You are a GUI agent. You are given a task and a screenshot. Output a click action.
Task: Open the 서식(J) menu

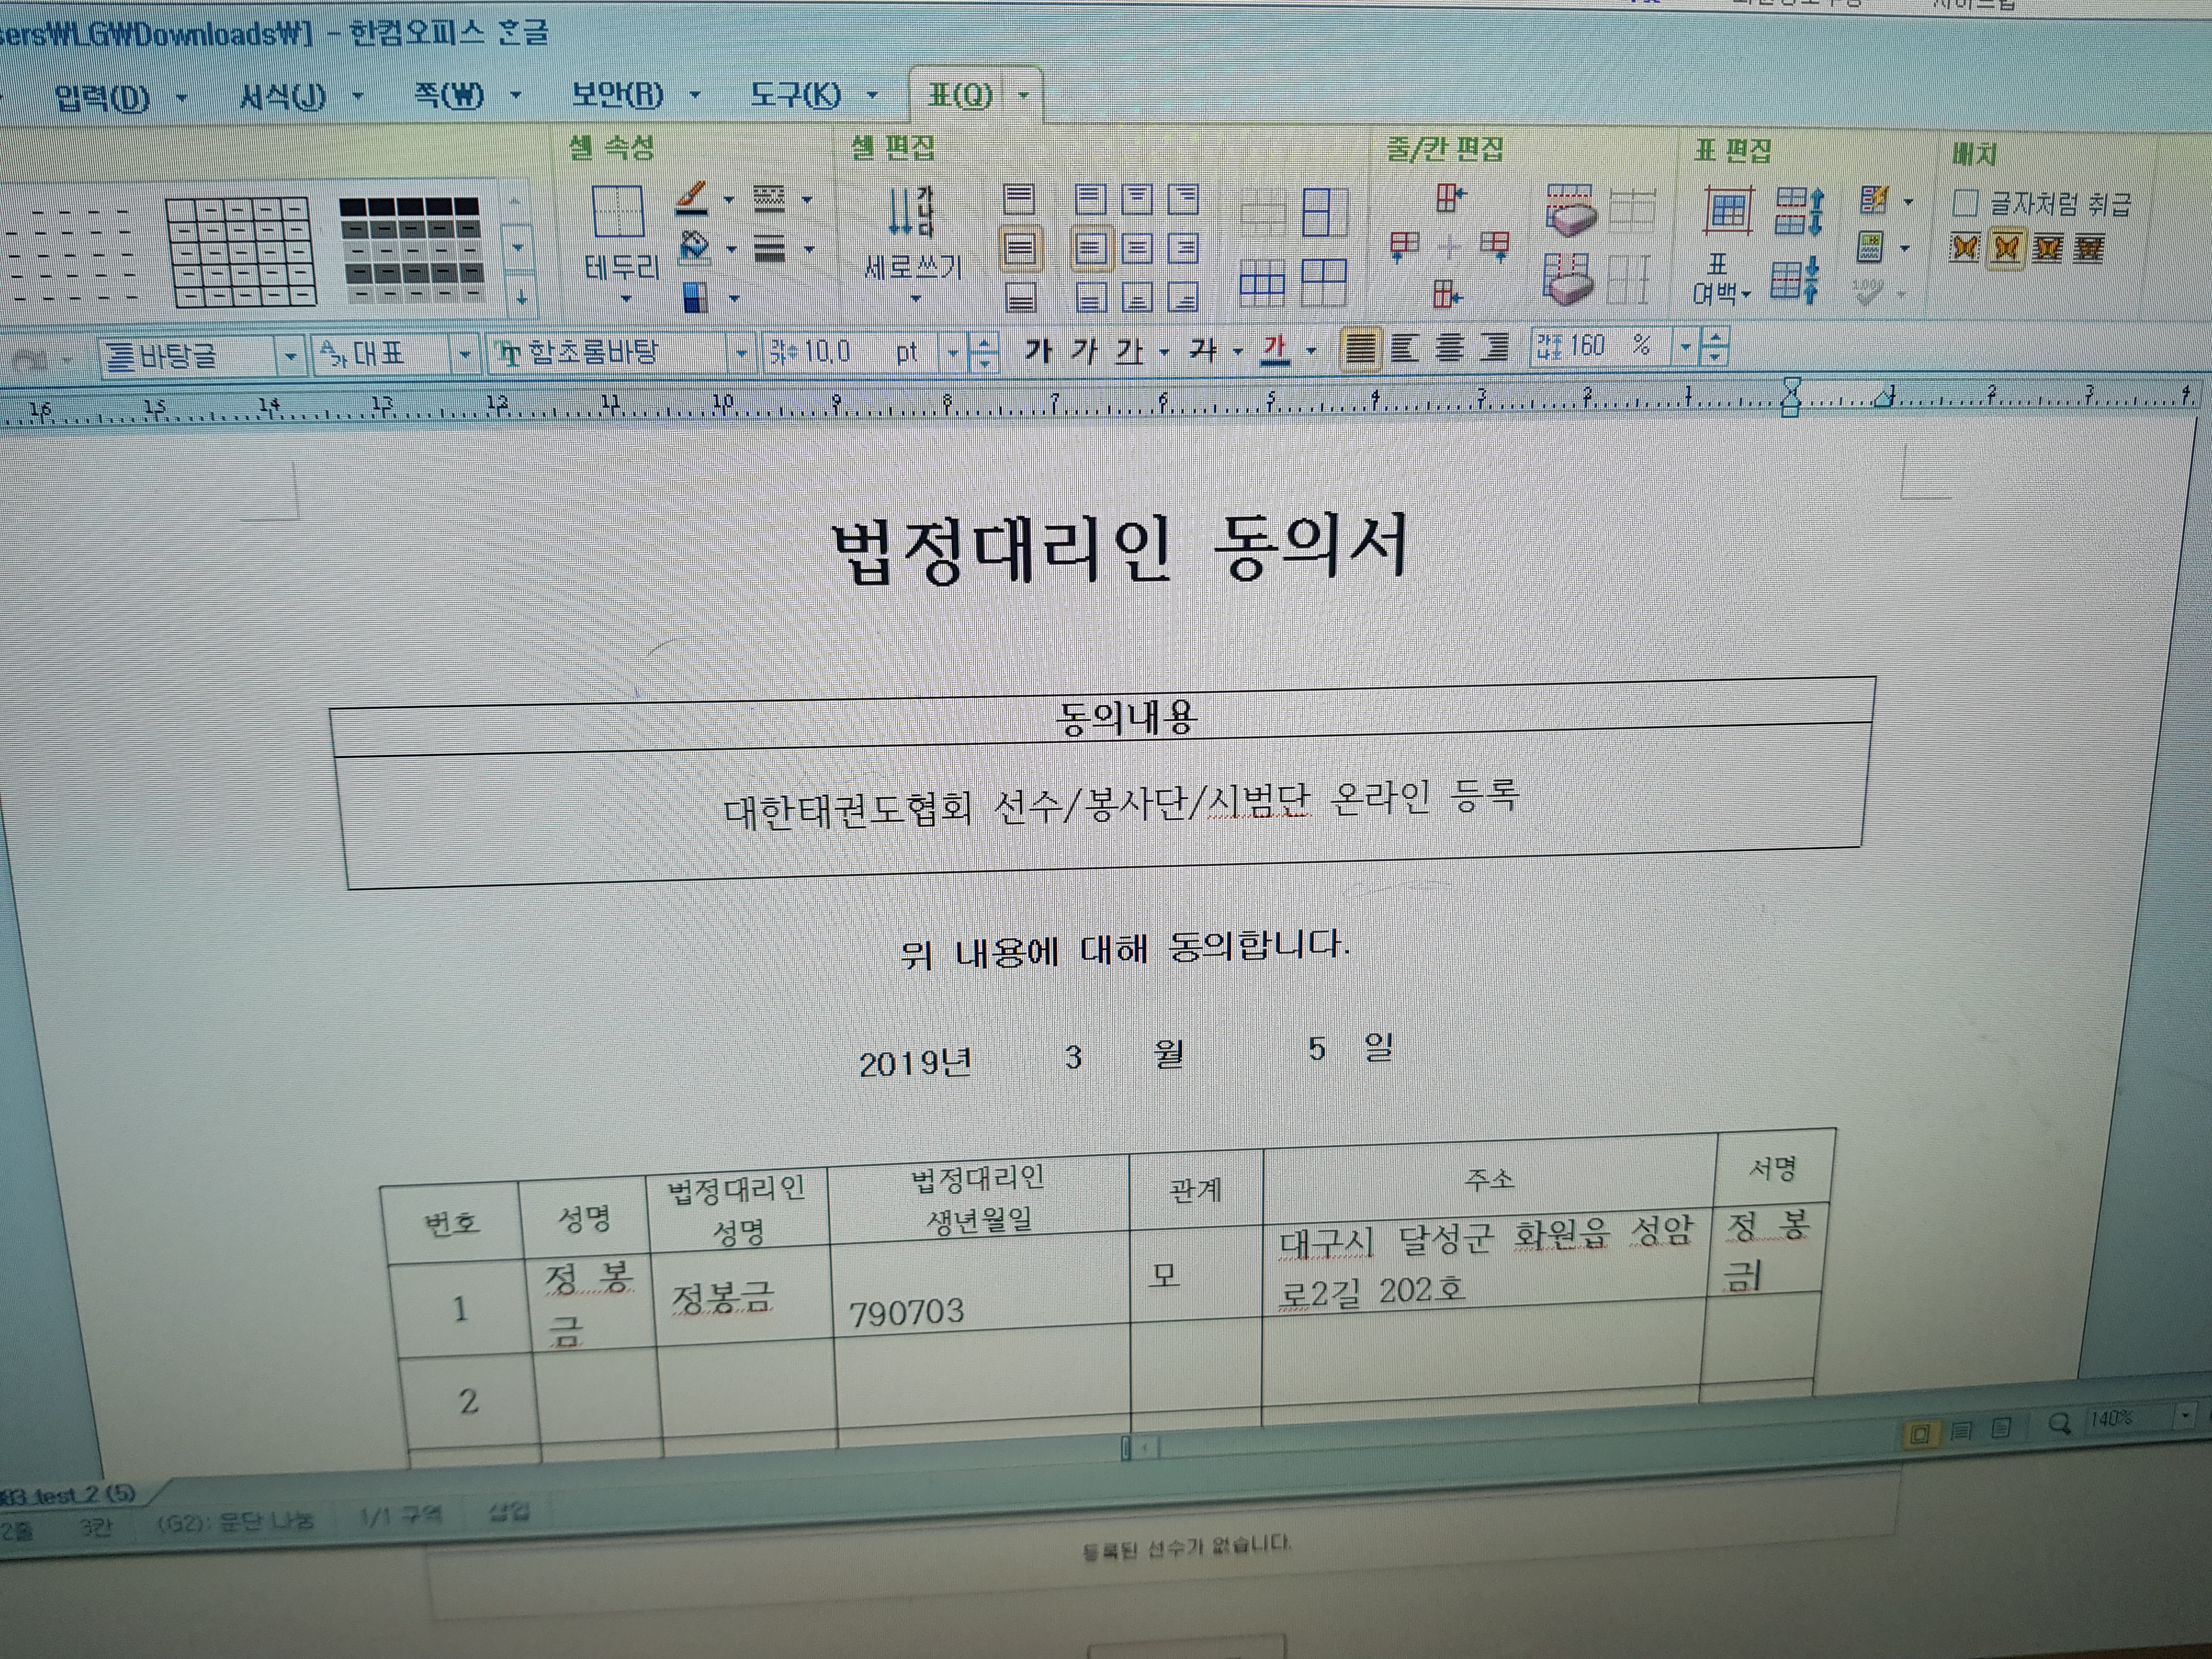(x=283, y=97)
